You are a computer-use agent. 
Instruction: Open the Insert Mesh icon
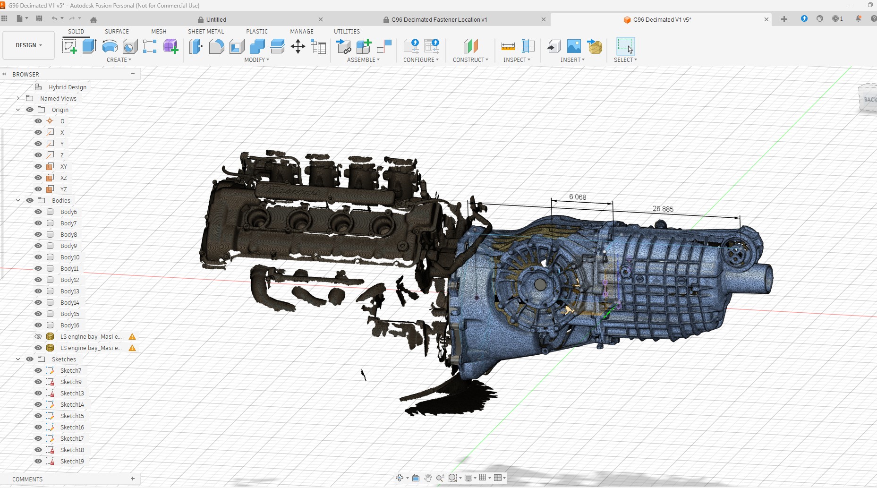pos(595,46)
